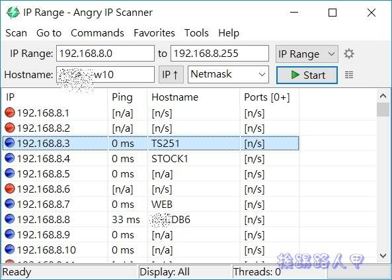Screen dimensions: 392x280
Task: Click the blue status dot for 192.168.8.10
Action: [x=10, y=250]
